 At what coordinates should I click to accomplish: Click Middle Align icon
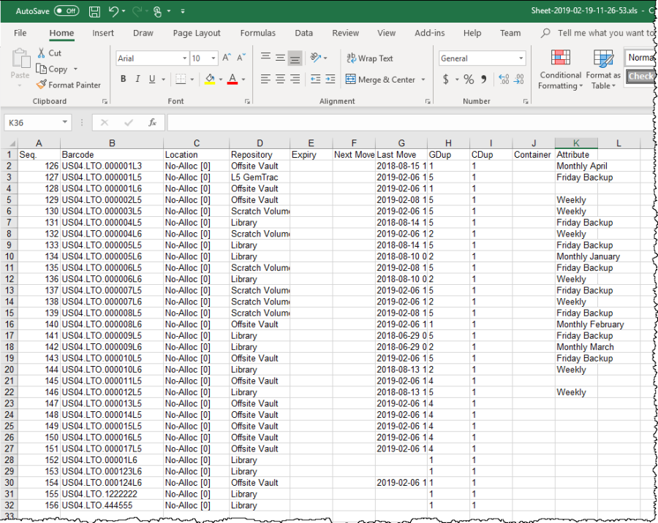tap(280, 58)
